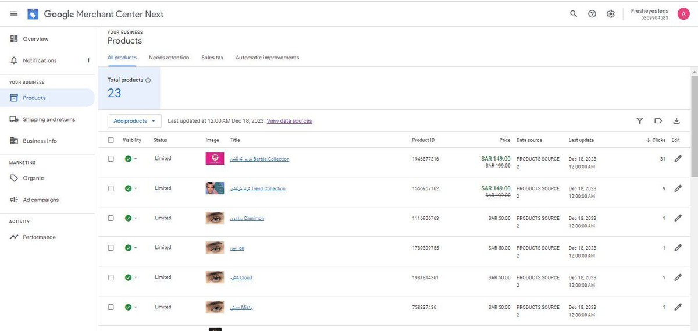This screenshot has width=698, height=331.
Task: Click the Organic tag icon in sidebar
Action: pos(14,178)
